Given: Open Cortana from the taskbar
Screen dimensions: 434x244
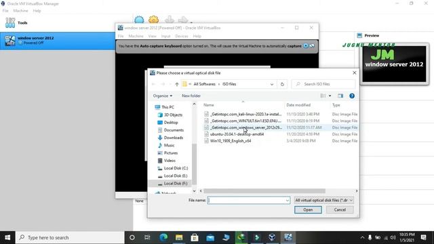Looking at the screenshot, I should 132,237.
